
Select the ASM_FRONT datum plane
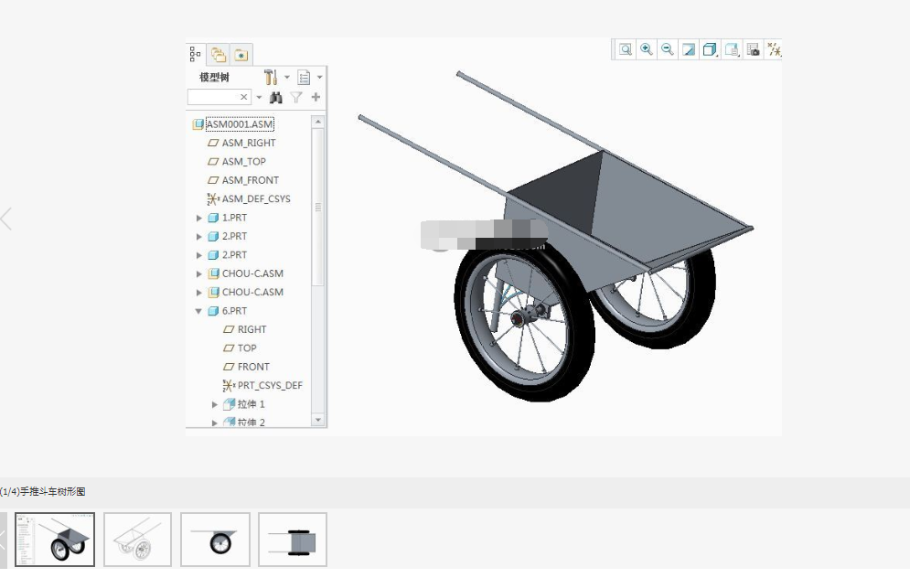pyautogui.click(x=250, y=180)
